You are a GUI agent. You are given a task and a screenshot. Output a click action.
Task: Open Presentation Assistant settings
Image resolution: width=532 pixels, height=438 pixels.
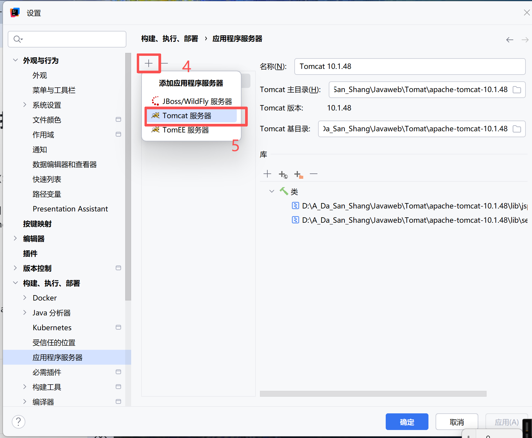[70, 209]
